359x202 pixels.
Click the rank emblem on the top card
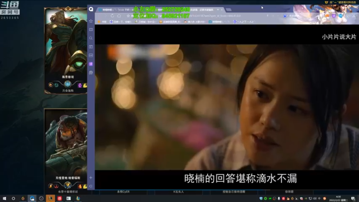click(x=68, y=84)
